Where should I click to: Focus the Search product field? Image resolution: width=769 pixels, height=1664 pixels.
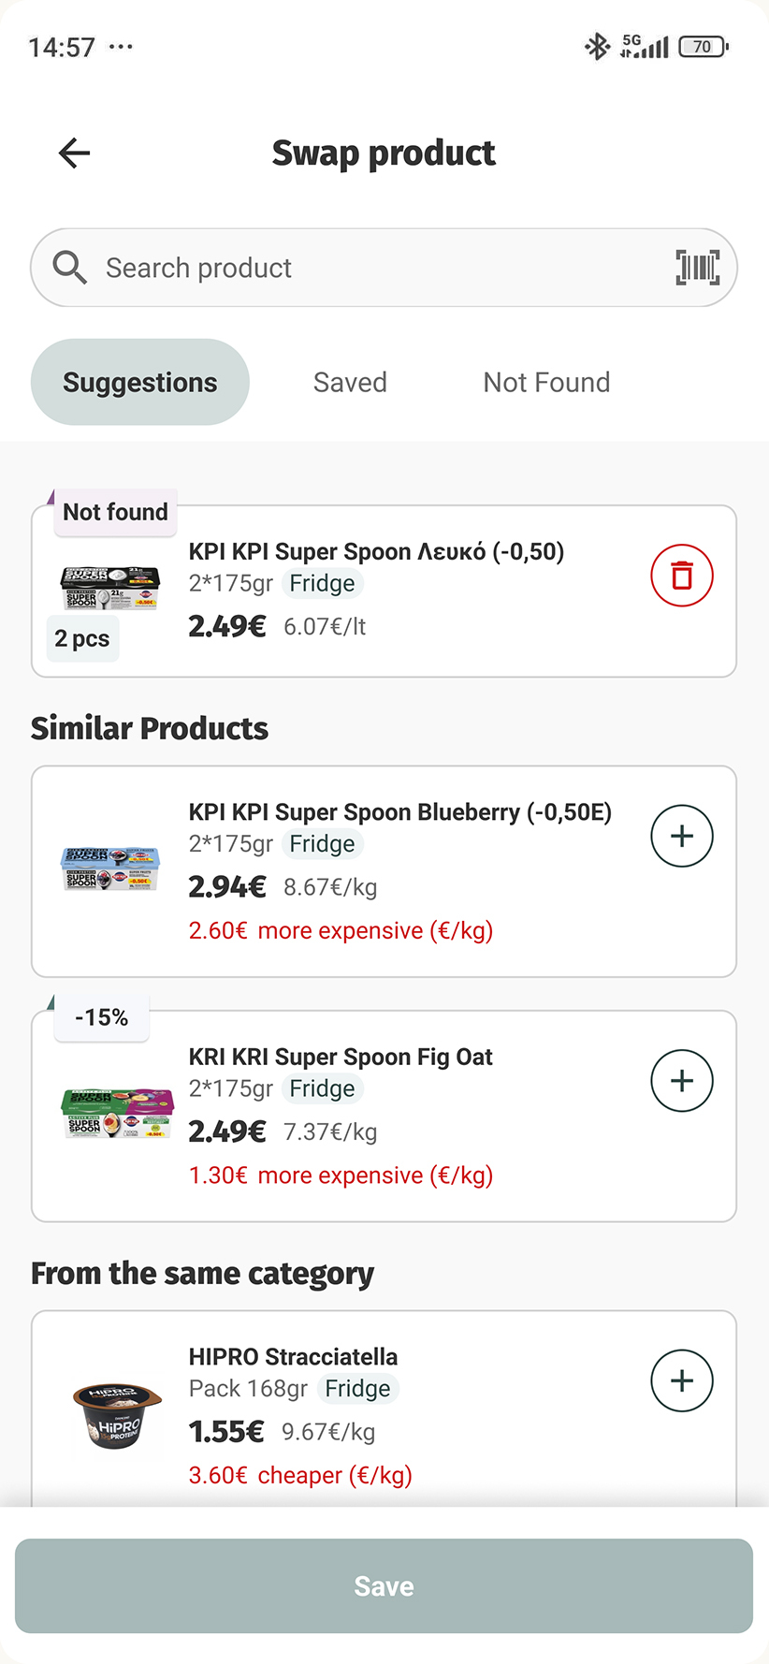[x=374, y=268]
